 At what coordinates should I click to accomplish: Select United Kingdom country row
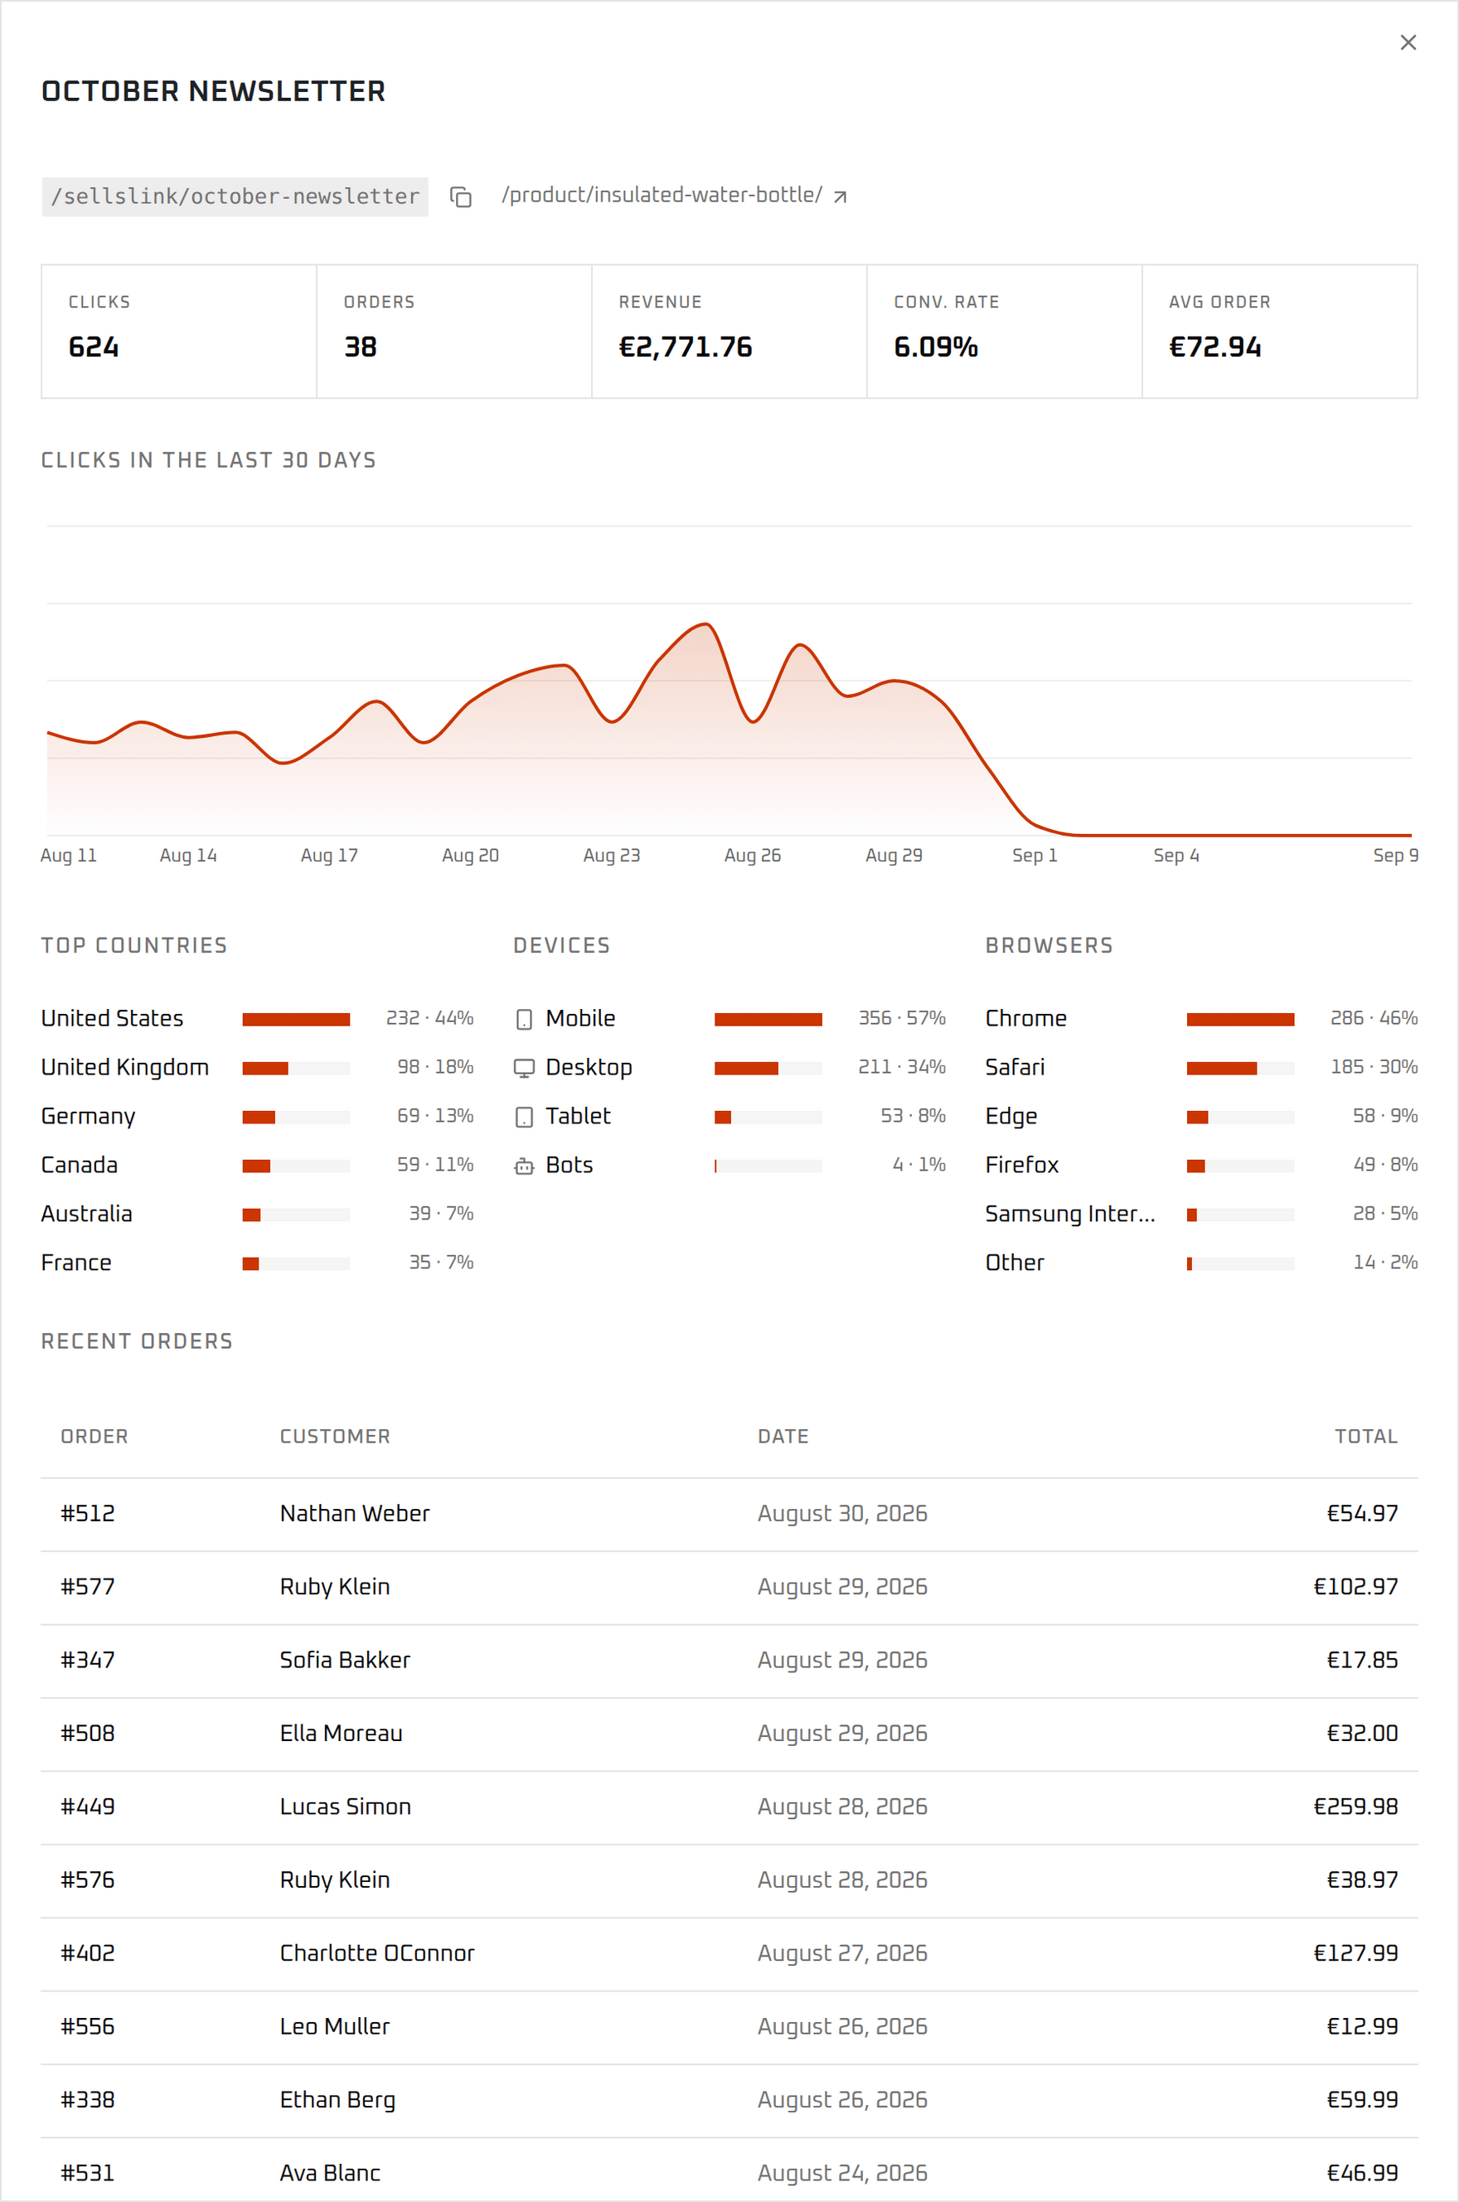[258, 1068]
